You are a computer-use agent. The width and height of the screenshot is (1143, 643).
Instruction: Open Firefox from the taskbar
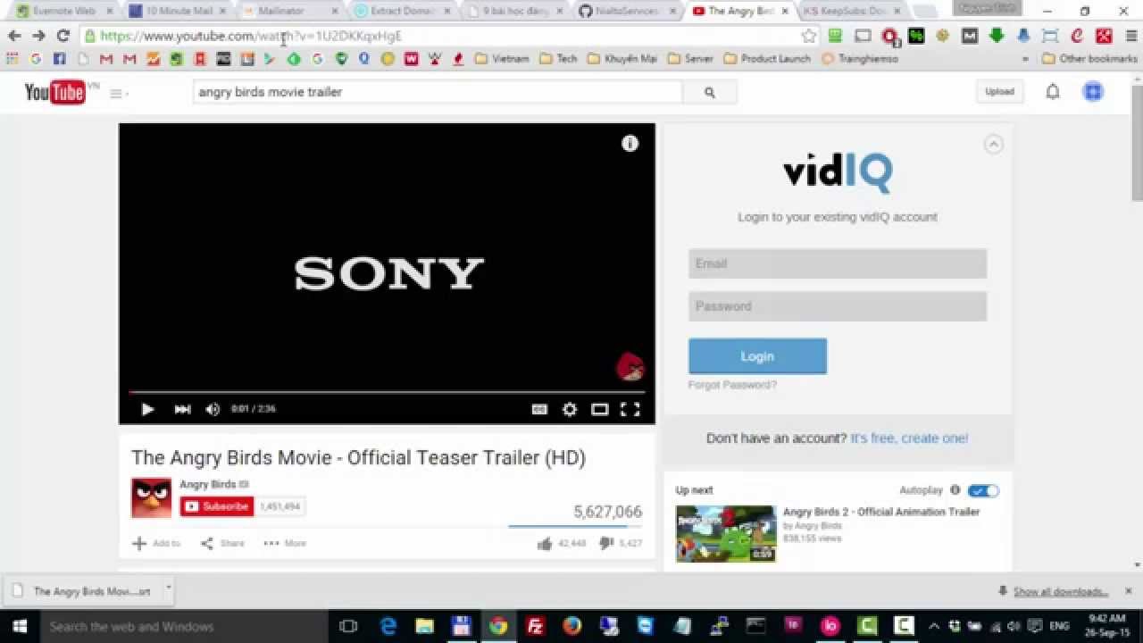pos(572,626)
